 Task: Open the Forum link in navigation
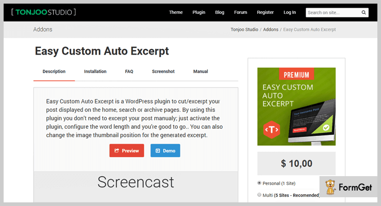[x=240, y=12]
